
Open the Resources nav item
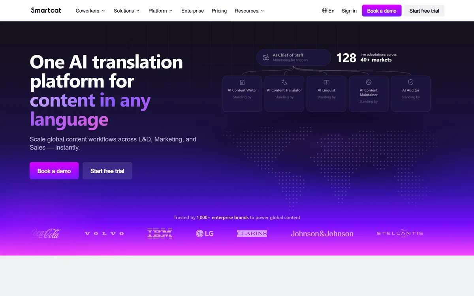click(249, 11)
